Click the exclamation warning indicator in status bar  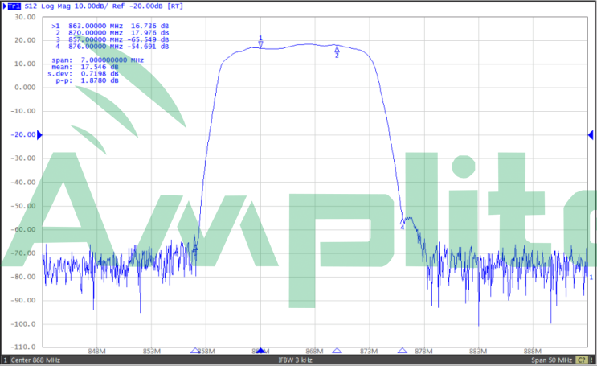(592, 360)
